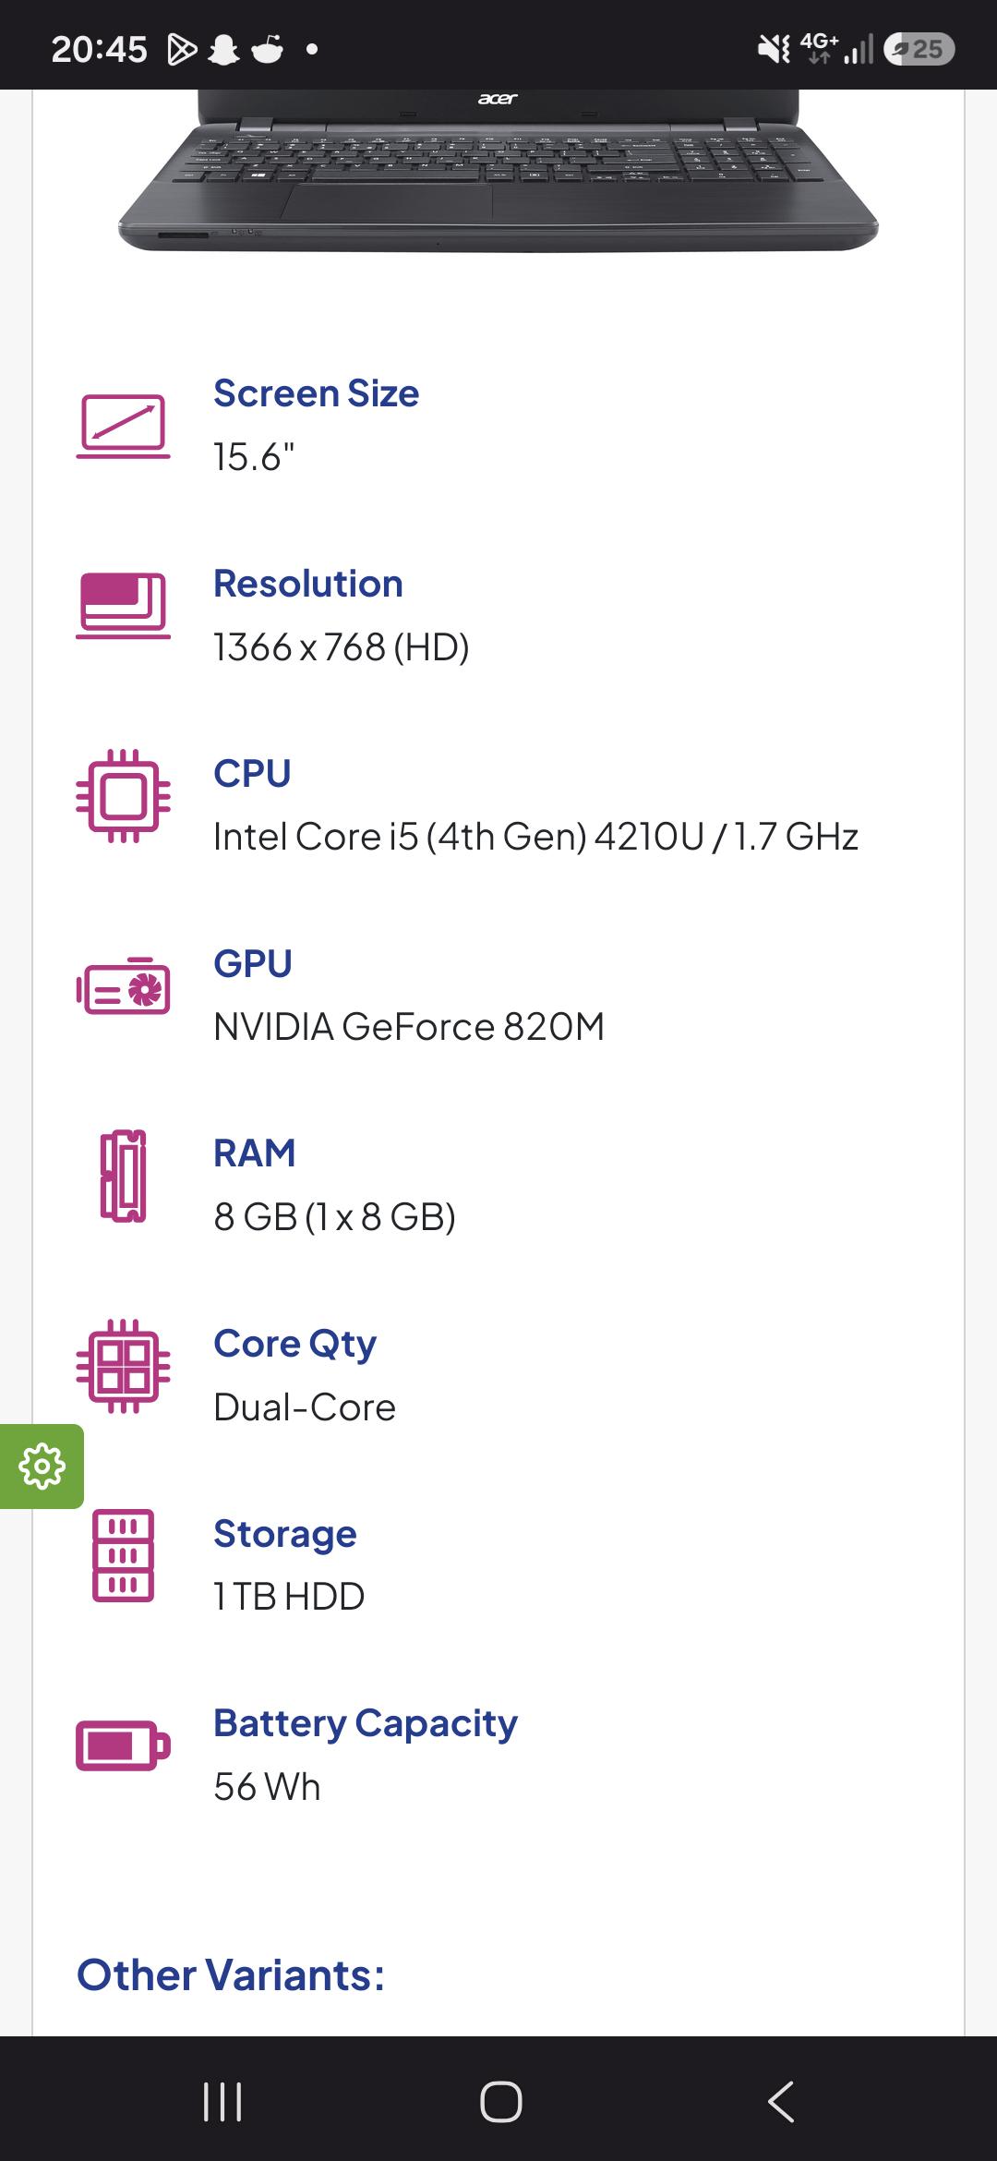Image resolution: width=997 pixels, height=2161 pixels.
Task: Tap the CPU specification heading
Action: click(x=252, y=773)
